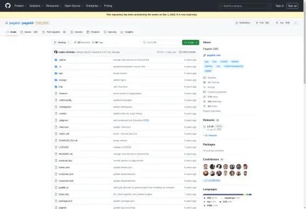Click Report repository link
Image resolution: width=306 pixels, height=209 pixels.
[x=212, y=111]
